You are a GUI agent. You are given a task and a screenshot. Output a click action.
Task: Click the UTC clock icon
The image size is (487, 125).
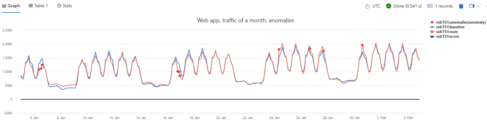coord(367,6)
